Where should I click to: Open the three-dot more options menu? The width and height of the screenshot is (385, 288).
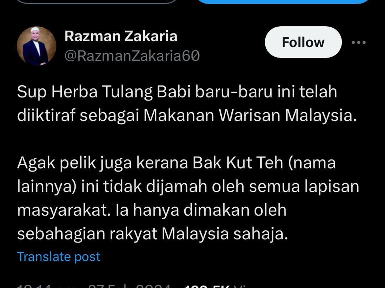(x=359, y=42)
